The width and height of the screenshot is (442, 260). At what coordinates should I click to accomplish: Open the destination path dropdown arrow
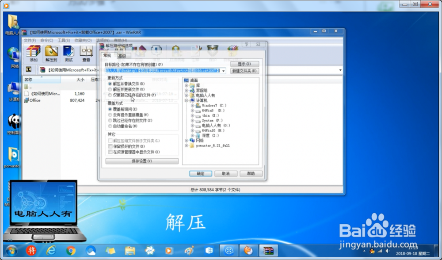click(223, 71)
